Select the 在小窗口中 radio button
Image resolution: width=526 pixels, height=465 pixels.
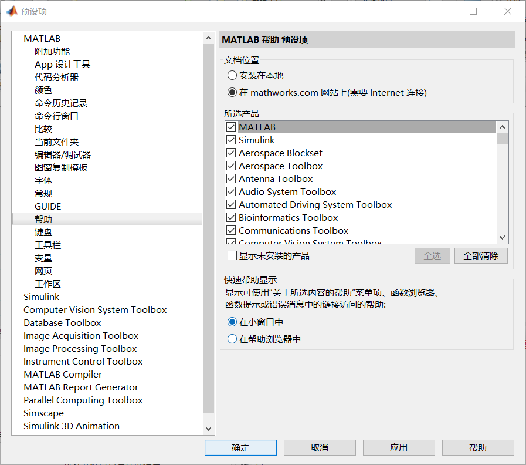(x=232, y=322)
